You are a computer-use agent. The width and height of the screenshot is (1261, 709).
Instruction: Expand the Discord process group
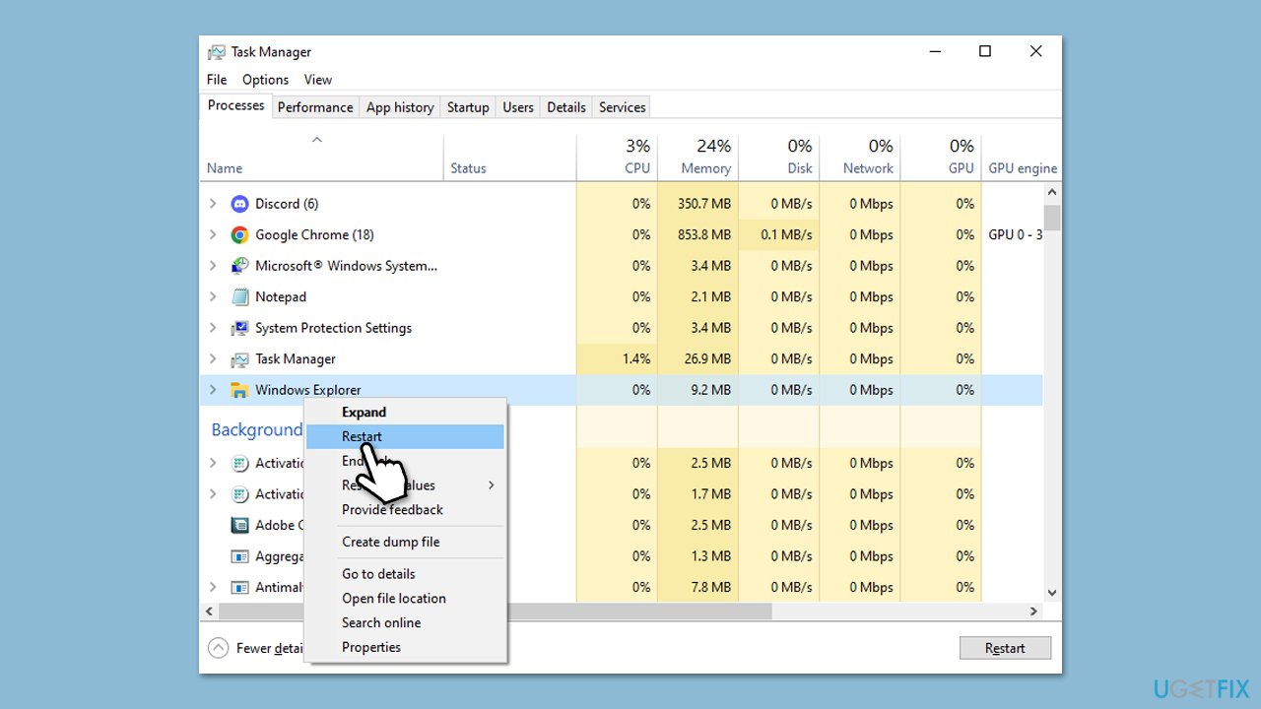[213, 204]
